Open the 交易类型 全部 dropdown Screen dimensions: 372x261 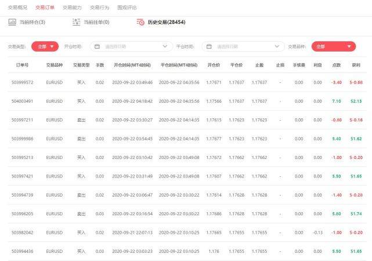45,46
